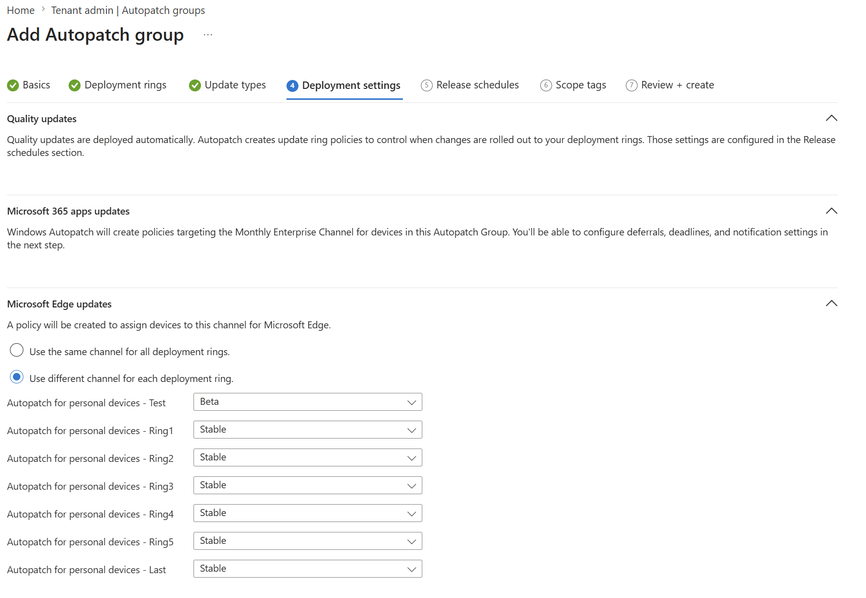
Task: Open the Ring3 channel dropdown
Action: pyautogui.click(x=307, y=485)
